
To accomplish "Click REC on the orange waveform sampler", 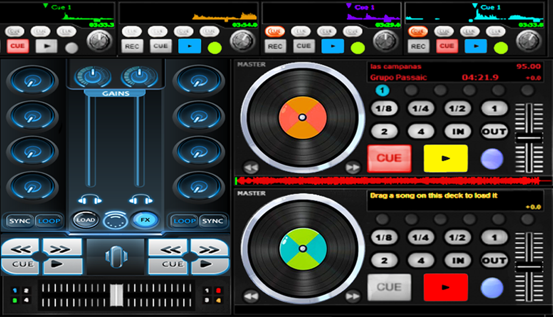I will (x=131, y=46).
